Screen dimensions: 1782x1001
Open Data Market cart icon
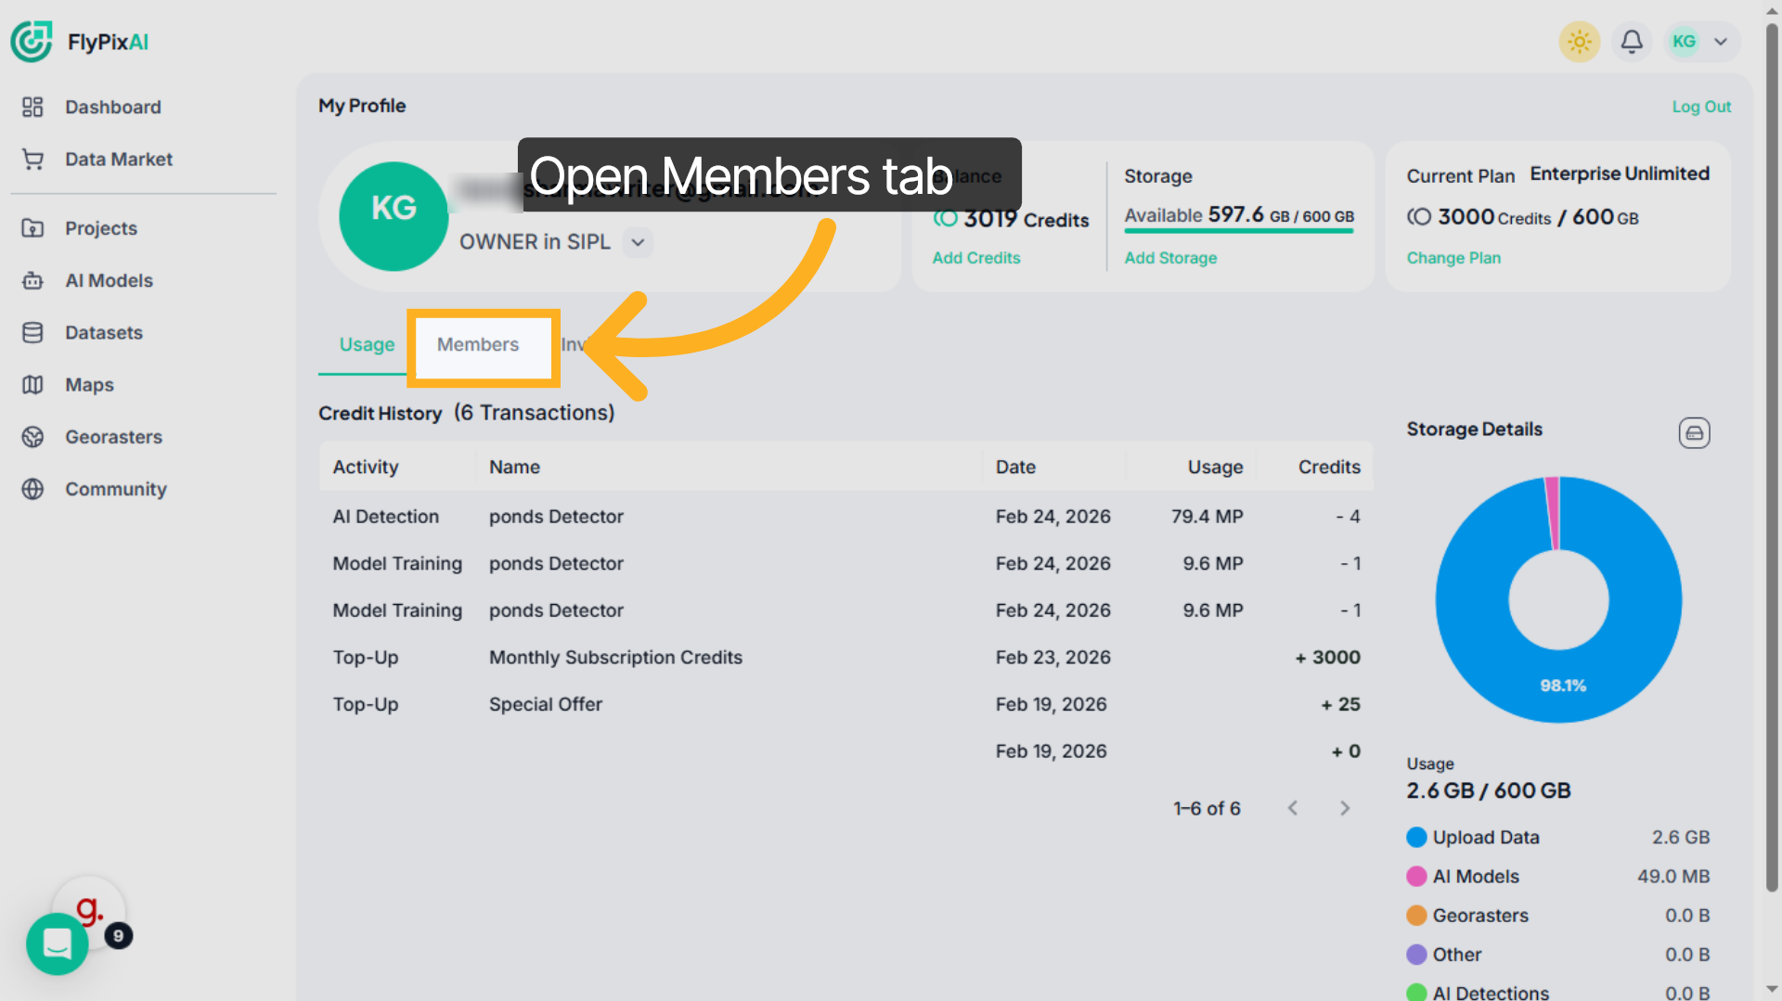(x=32, y=160)
